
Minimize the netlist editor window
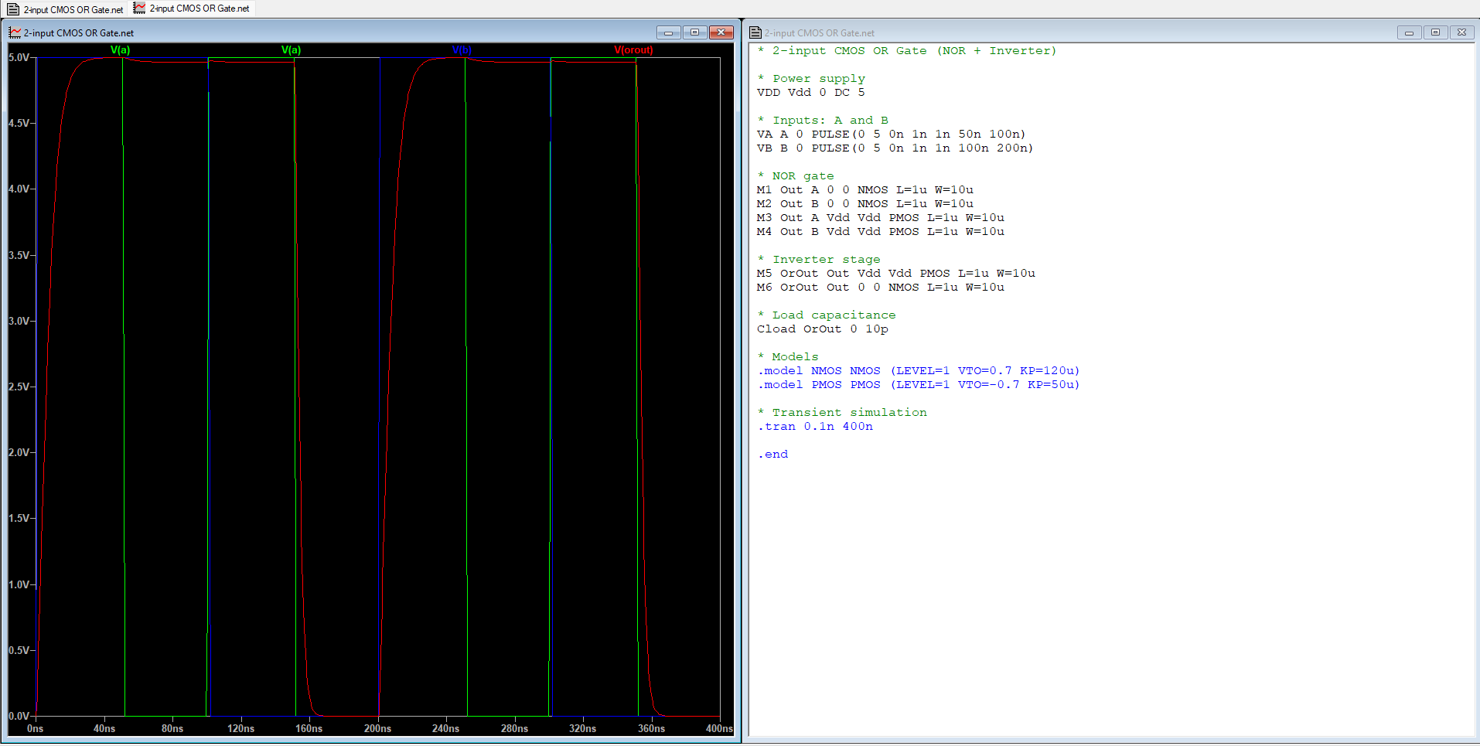pyautogui.click(x=1410, y=32)
